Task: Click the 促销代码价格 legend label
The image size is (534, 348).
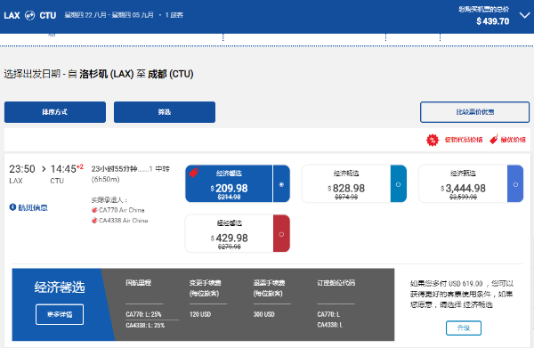Action: (464, 140)
